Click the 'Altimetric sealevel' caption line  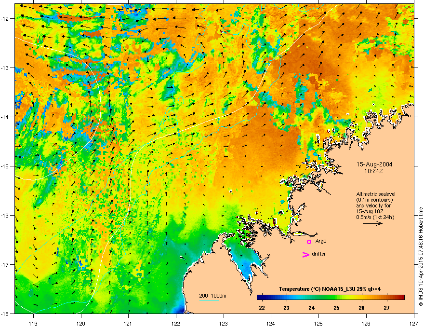point(376,194)
